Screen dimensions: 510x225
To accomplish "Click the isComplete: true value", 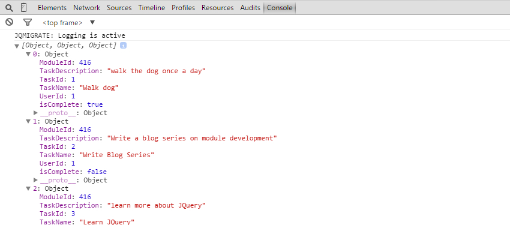I will pos(95,104).
